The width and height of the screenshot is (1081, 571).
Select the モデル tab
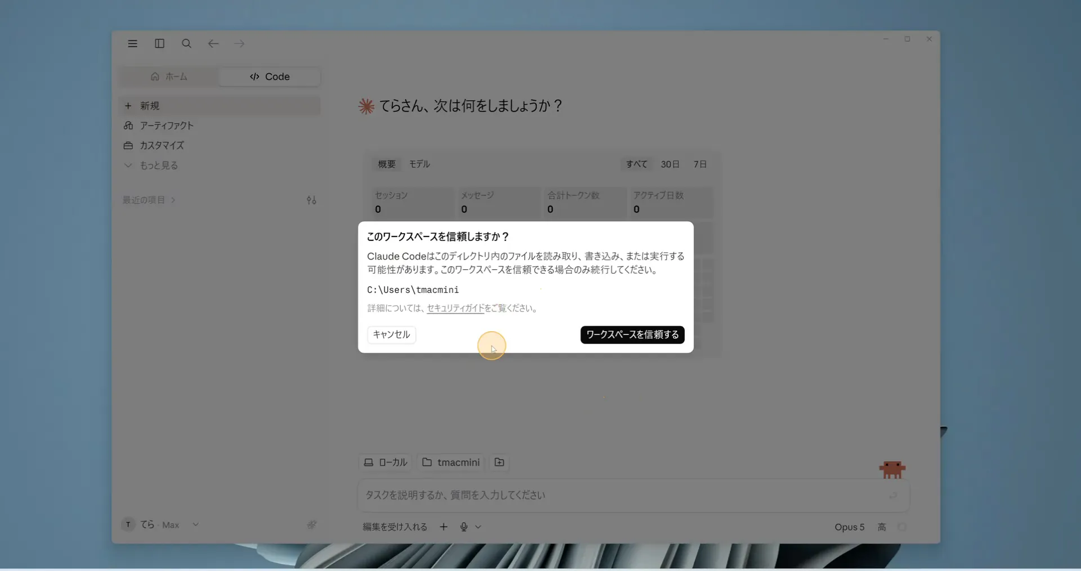(x=419, y=164)
